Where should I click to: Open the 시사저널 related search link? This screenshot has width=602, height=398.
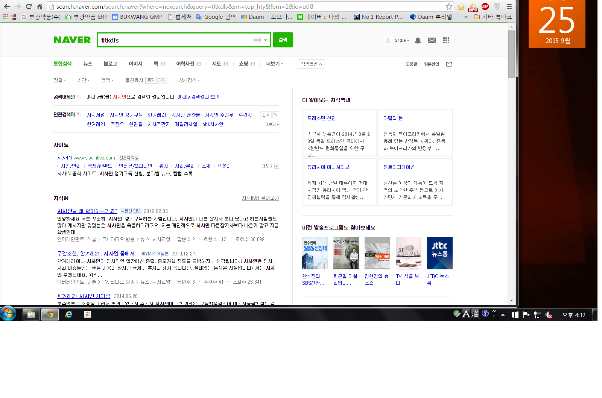pyautogui.click(x=96, y=115)
